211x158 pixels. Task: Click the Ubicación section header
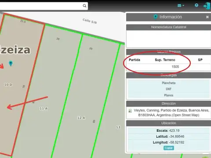point(168,123)
